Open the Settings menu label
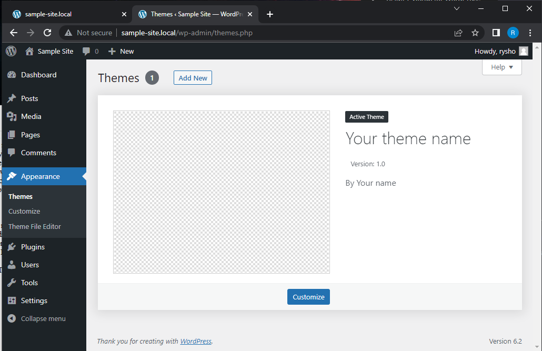Viewport: 542px width, 351px height. point(34,301)
